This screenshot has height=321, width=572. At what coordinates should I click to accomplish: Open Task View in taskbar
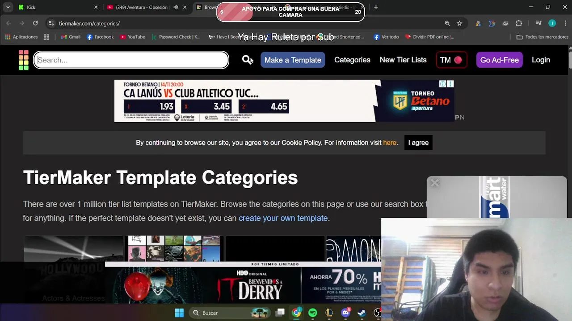280,313
